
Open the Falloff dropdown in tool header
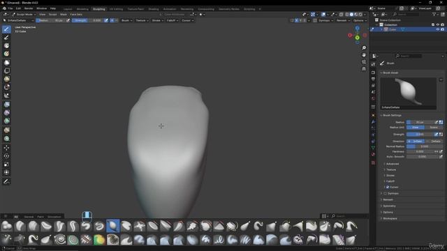pyautogui.click(x=173, y=20)
